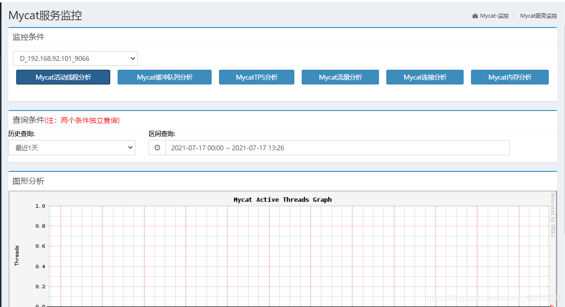The height and width of the screenshot is (307, 565).
Task: Expand the 最近1天 history query dropdown
Action: tap(72, 148)
